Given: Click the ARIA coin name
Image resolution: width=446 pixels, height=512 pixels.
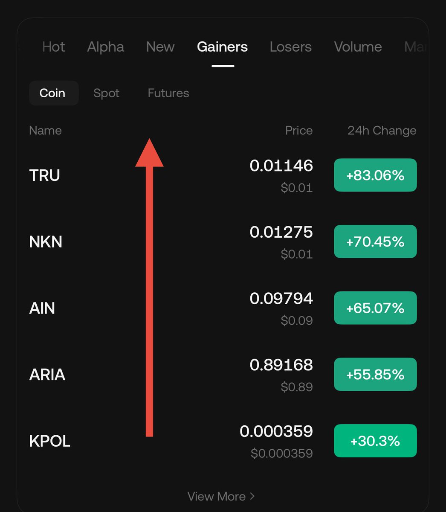Looking at the screenshot, I should coord(47,375).
